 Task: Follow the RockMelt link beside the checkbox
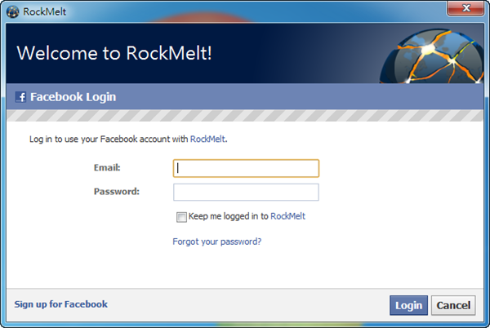287,216
